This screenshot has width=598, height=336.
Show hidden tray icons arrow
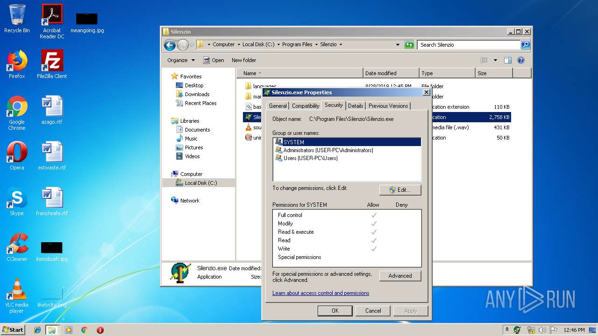click(507, 330)
